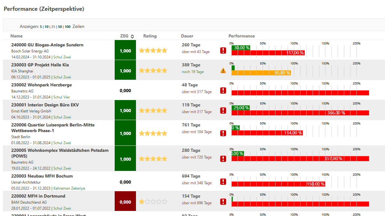The image size is (385, 216).
Task: Open project 230001 Interior Design Büro EKV
Action: [x=45, y=105]
